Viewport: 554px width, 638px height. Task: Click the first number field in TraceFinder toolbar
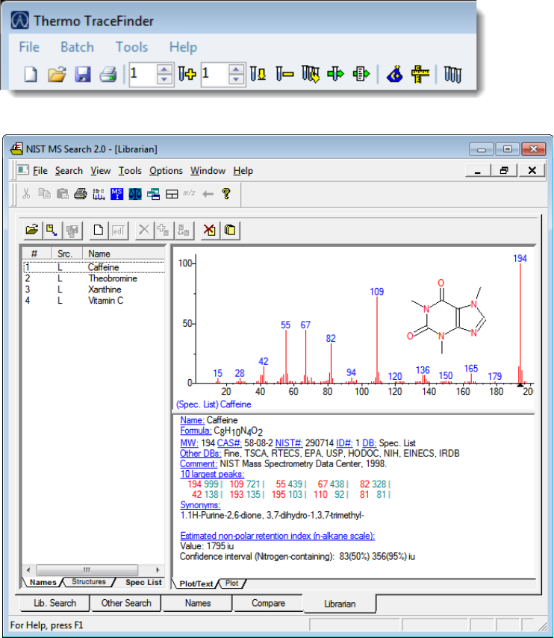coord(143,75)
